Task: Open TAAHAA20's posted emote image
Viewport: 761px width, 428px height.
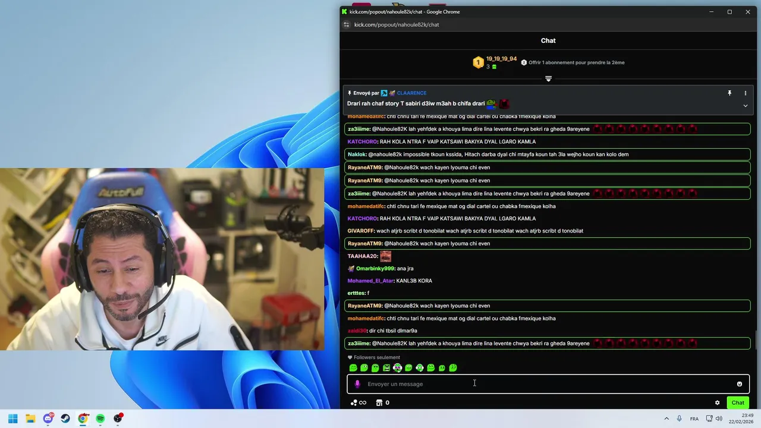Action: pos(385,256)
